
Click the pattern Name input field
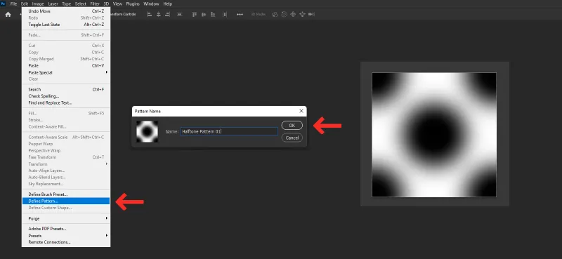coord(229,131)
